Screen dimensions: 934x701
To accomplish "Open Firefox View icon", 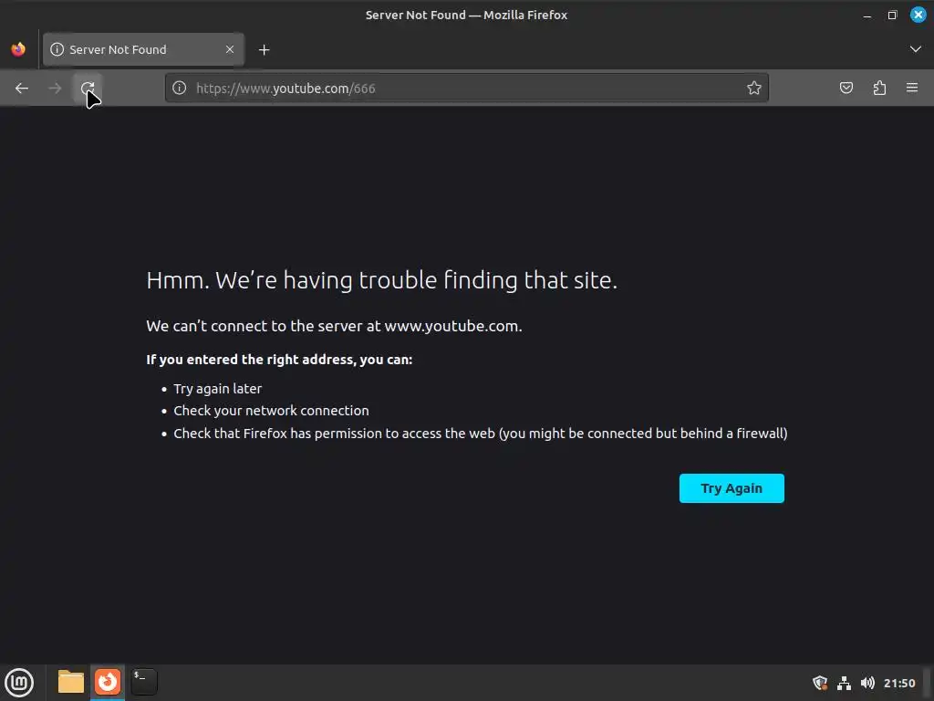I will 18,49.
